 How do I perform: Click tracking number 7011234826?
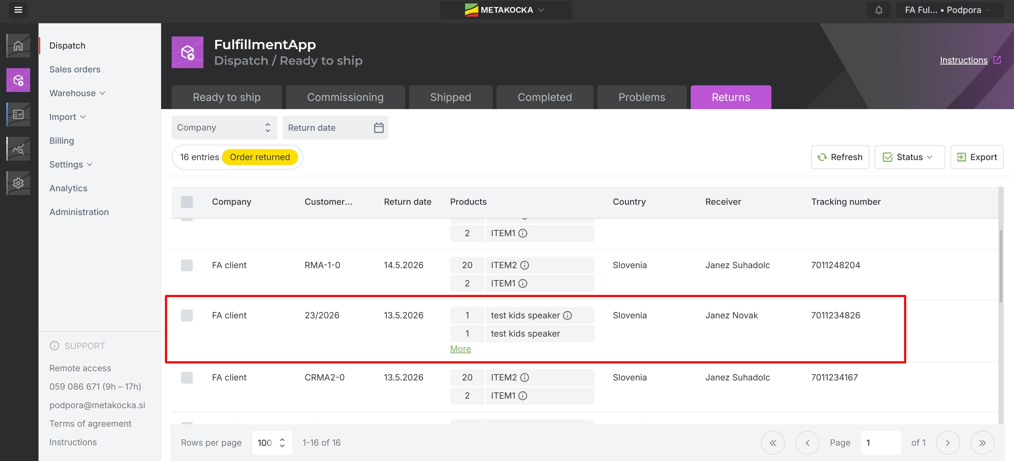835,315
